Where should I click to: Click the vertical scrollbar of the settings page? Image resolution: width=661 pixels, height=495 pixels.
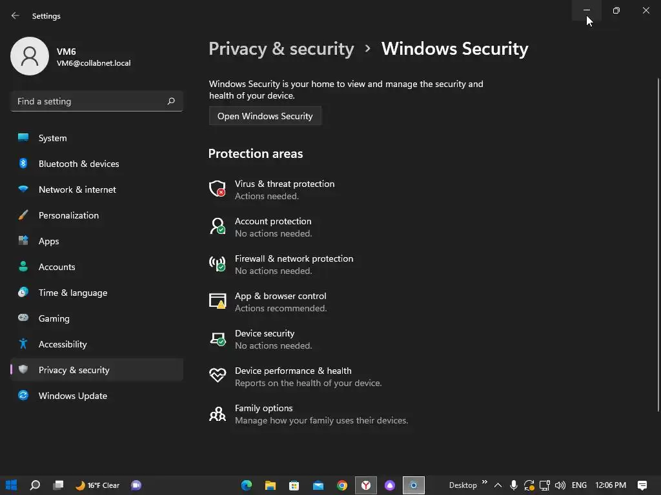658,245
